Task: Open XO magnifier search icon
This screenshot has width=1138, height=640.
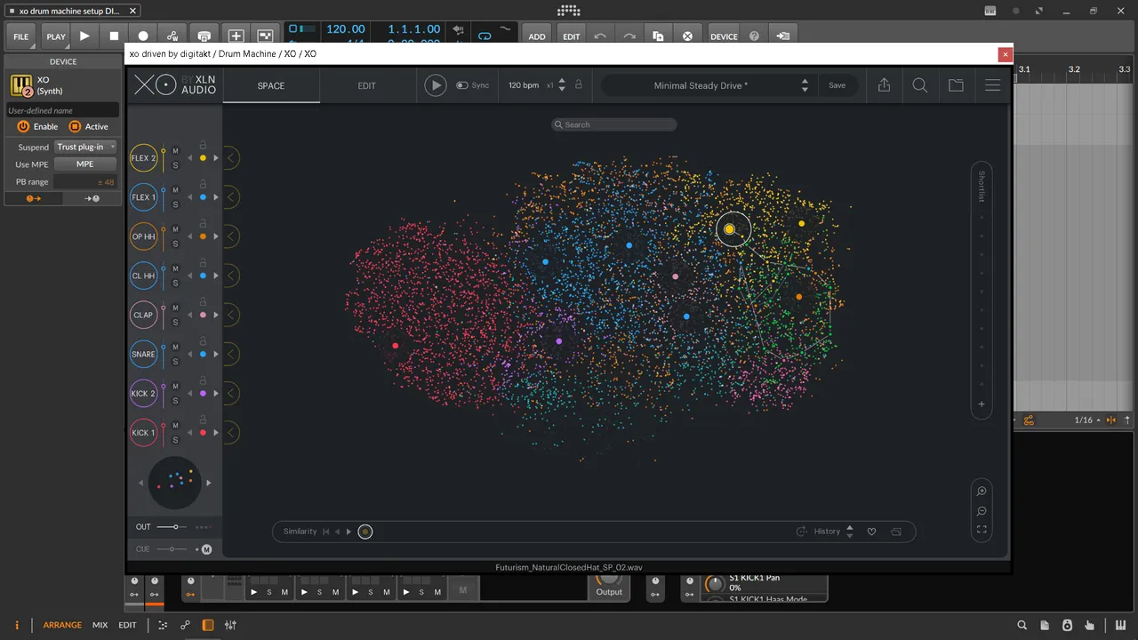Action: (x=920, y=85)
